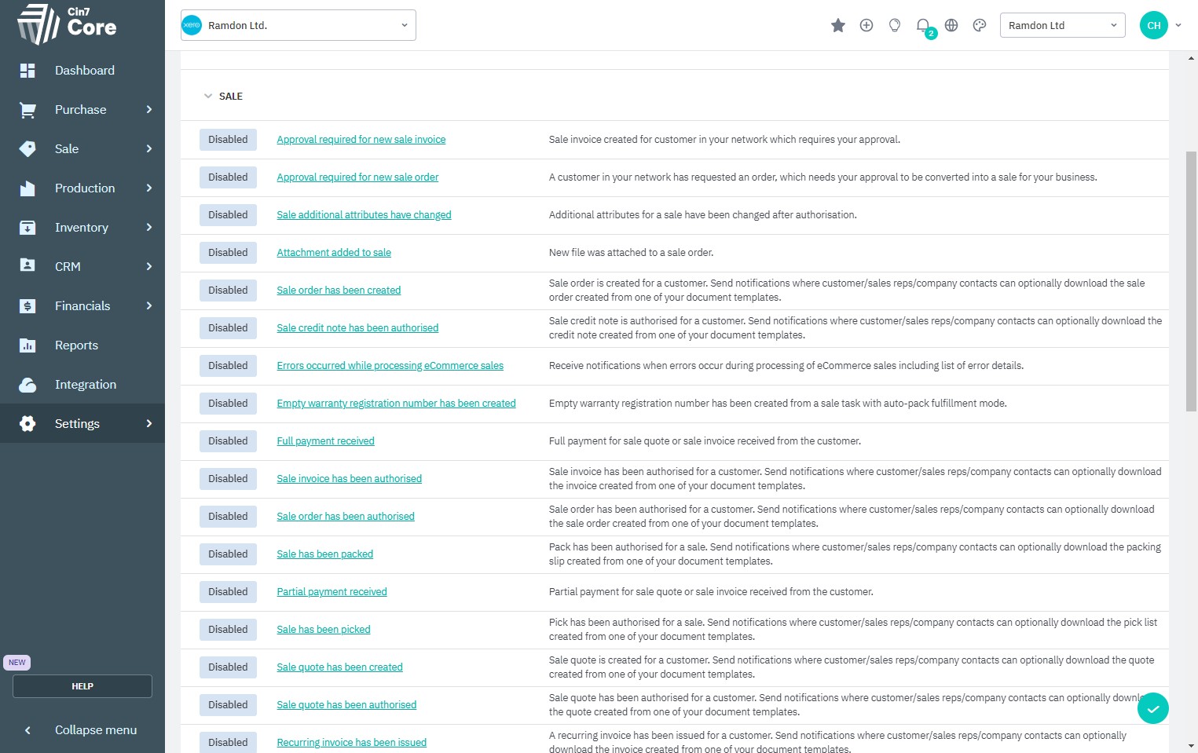
Task: Click Collapse menu in the sidebar
Action: tap(95, 730)
